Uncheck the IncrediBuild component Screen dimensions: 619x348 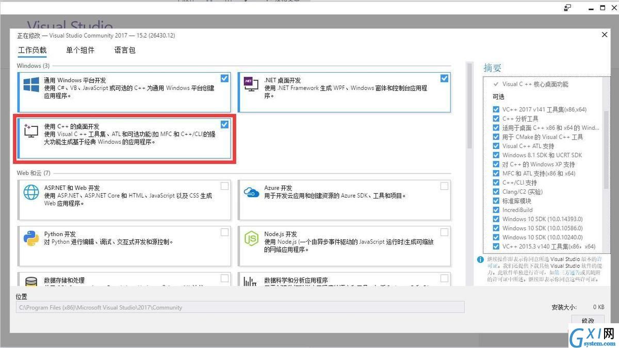pos(496,210)
